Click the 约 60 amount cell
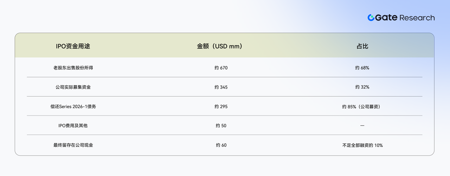This screenshot has width=450, height=176. [x=221, y=145]
